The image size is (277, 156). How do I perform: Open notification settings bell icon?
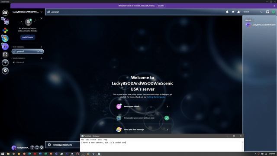coord(227,12)
